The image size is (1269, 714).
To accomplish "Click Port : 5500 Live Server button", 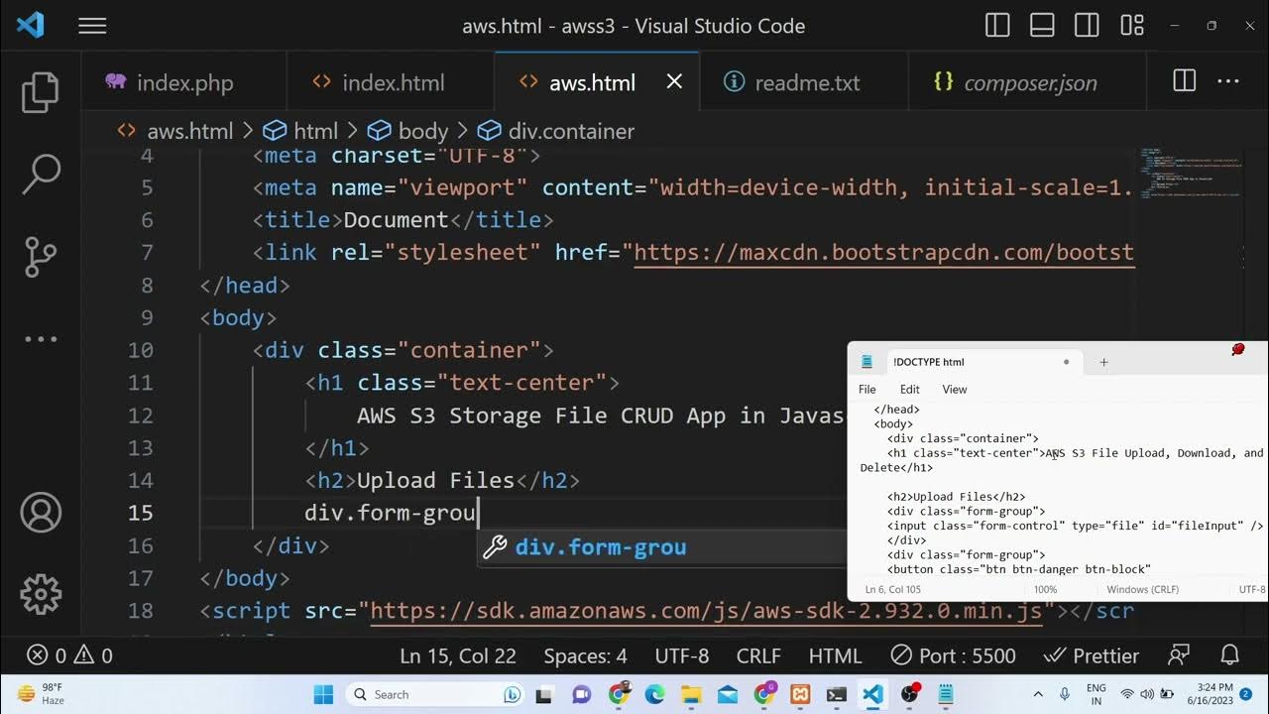I will pos(953,655).
